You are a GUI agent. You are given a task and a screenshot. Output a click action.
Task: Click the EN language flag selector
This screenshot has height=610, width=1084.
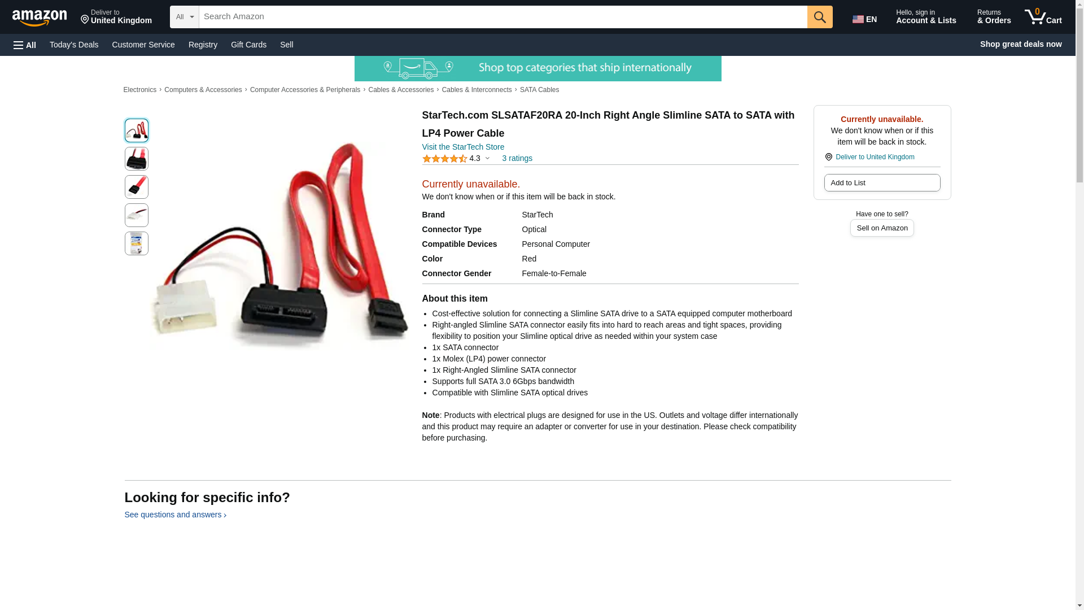[865, 19]
